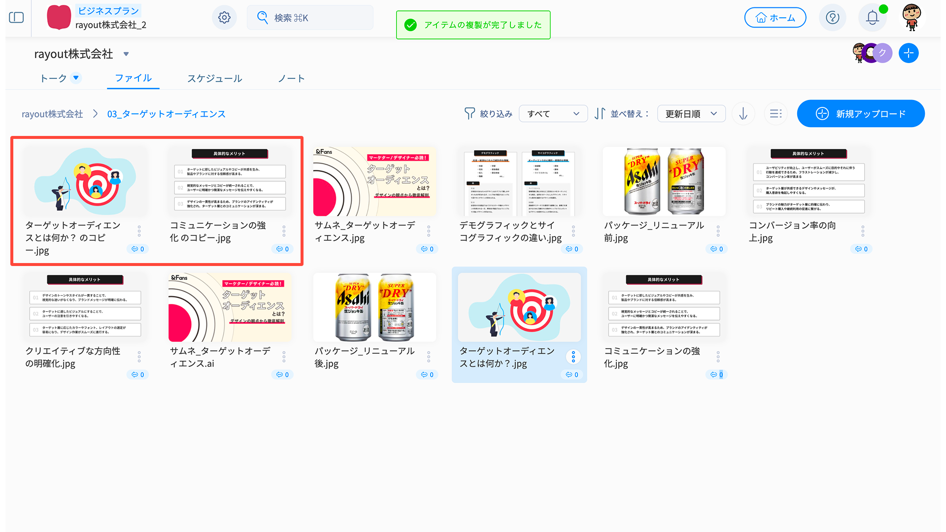Open notifications bell icon
946x532 pixels.
pyautogui.click(x=872, y=18)
